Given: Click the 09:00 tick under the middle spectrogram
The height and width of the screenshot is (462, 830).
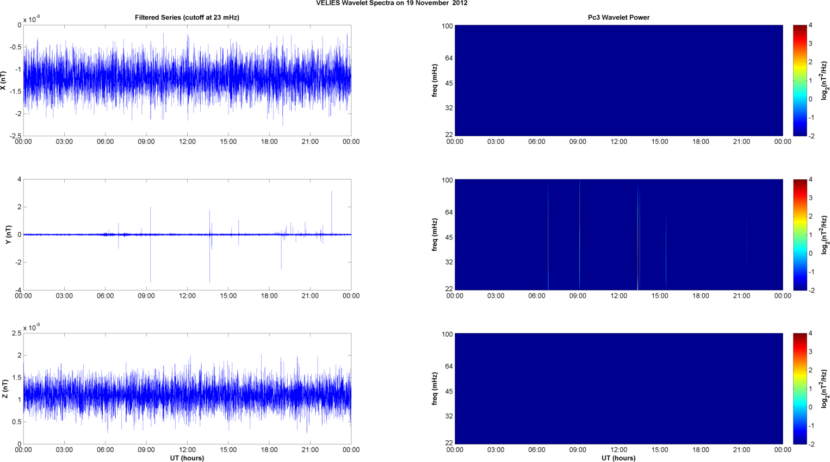Looking at the screenshot, I should 578,296.
